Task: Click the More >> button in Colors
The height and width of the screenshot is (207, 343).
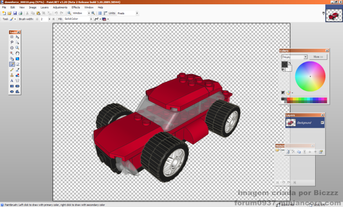Action: pos(318,57)
